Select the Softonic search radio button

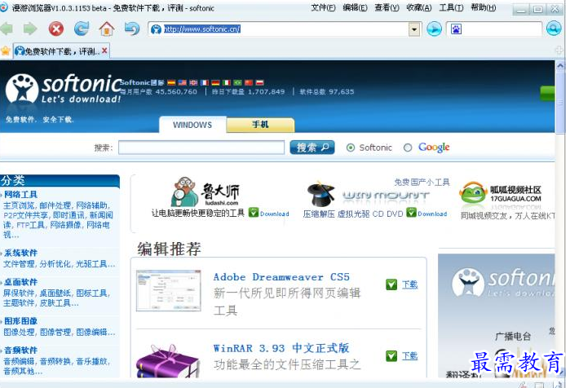(351, 148)
